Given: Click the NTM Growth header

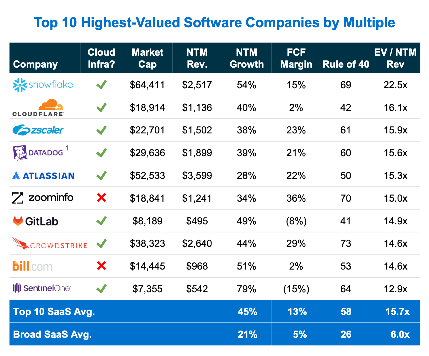Looking at the screenshot, I should [x=246, y=58].
